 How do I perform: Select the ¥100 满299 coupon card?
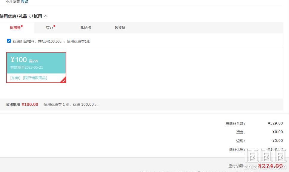point(36,67)
